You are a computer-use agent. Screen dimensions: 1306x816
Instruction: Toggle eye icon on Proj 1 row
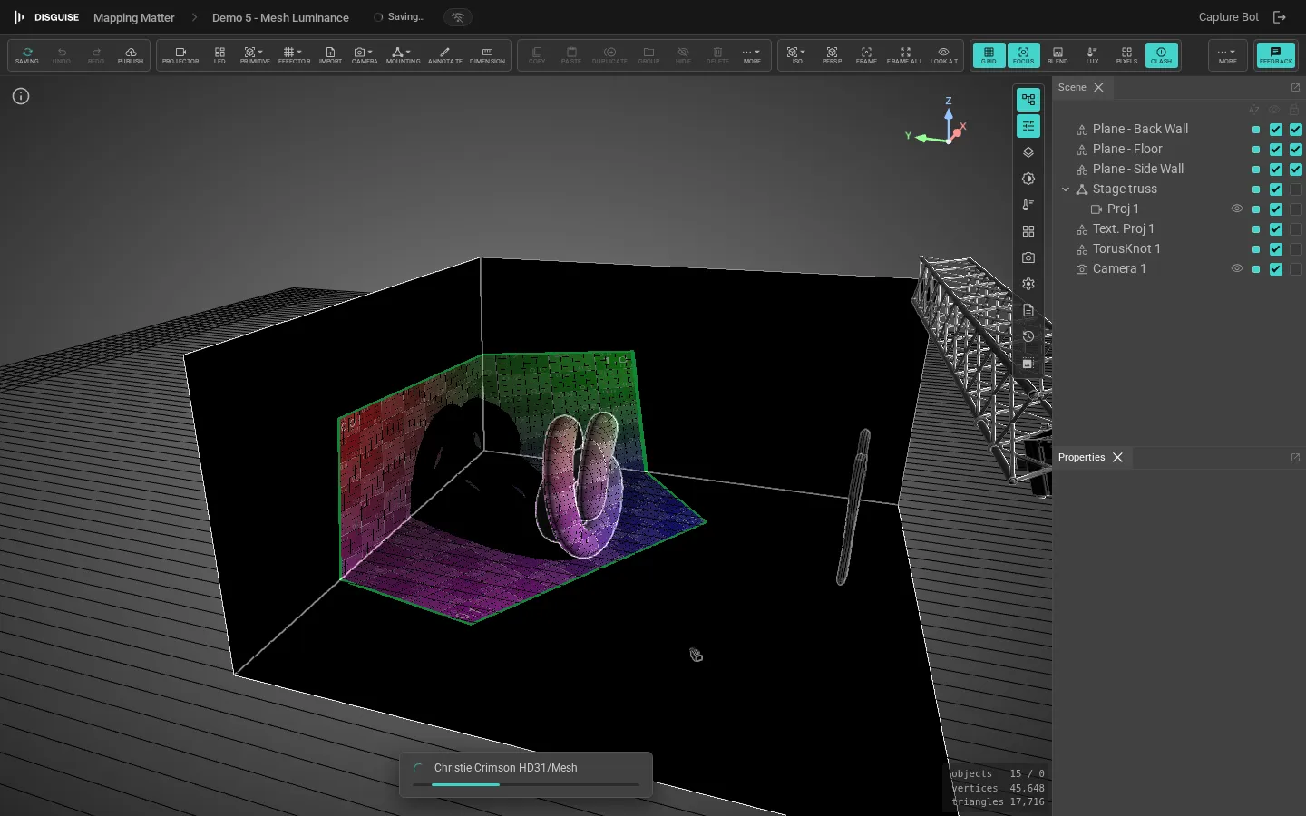[x=1236, y=209]
